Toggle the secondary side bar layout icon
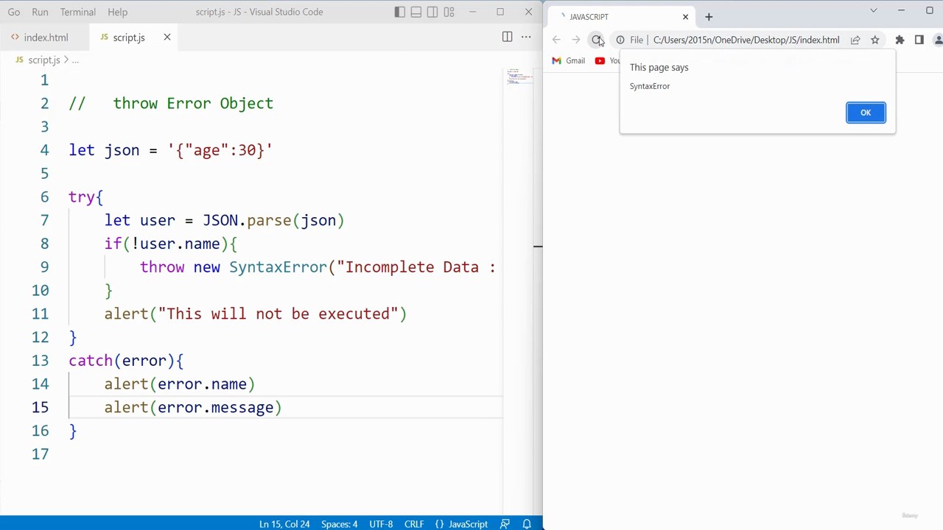Screen dimensions: 943x530 point(432,12)
